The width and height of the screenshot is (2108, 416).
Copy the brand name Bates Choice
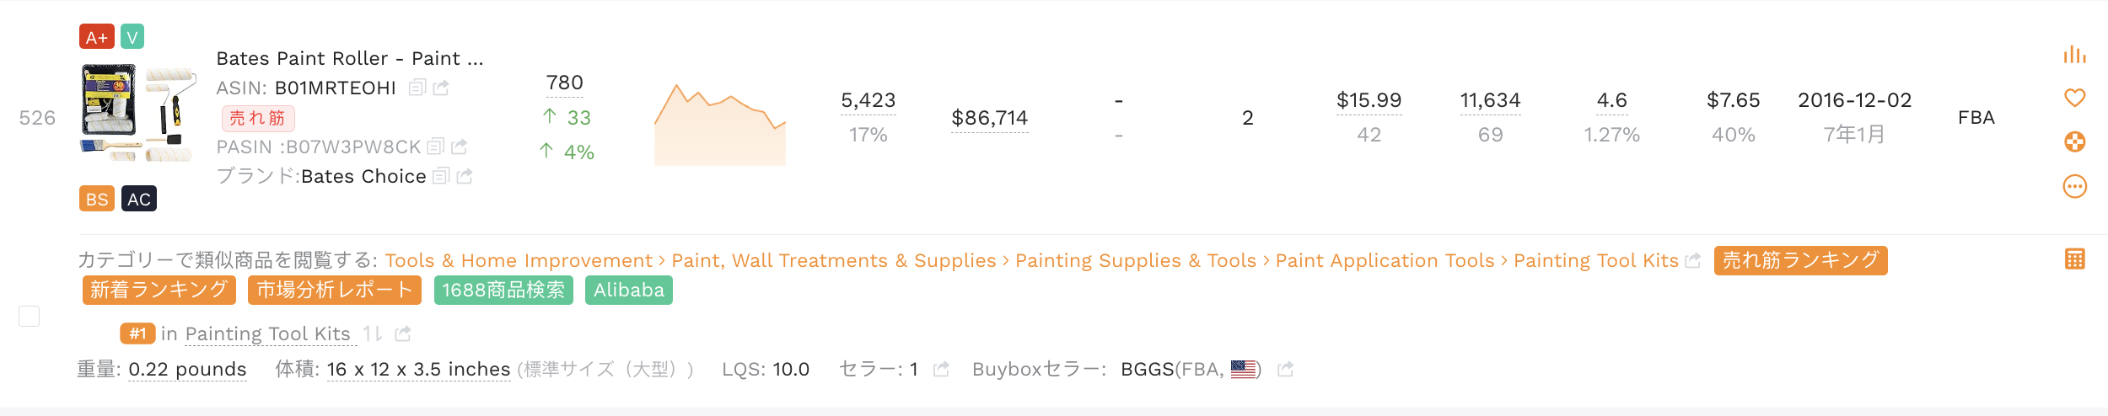(440, 176)
